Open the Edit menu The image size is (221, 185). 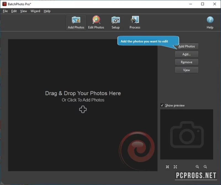[x=14, y=11]
